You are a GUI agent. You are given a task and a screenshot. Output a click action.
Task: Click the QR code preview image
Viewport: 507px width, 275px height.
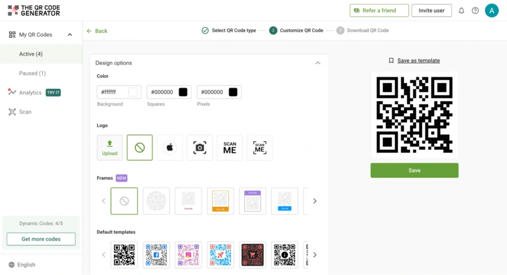tap(414, 115)
